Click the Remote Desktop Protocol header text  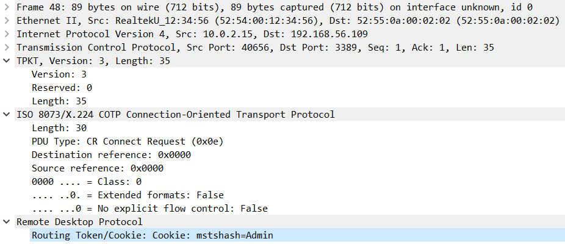tap(79, 222)
